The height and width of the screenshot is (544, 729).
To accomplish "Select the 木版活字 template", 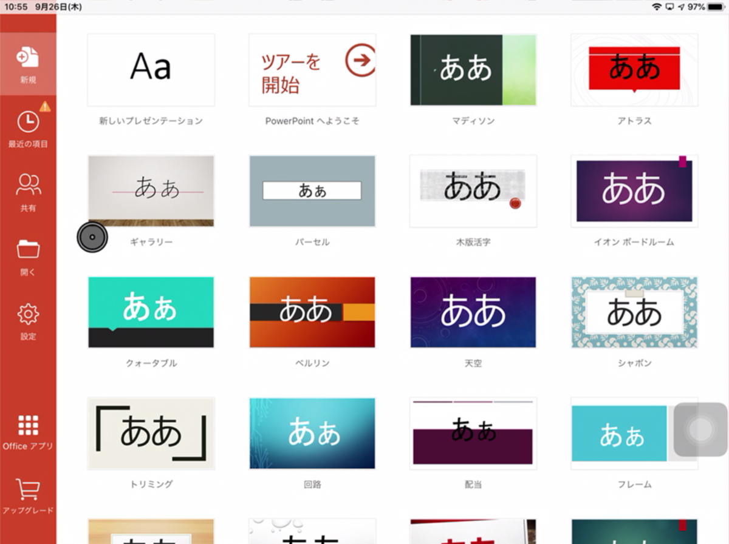I will pyautogui.click(x=473, y=191).
